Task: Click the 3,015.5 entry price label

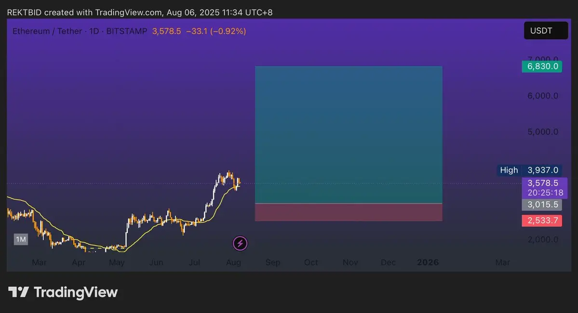Action: 542,205
